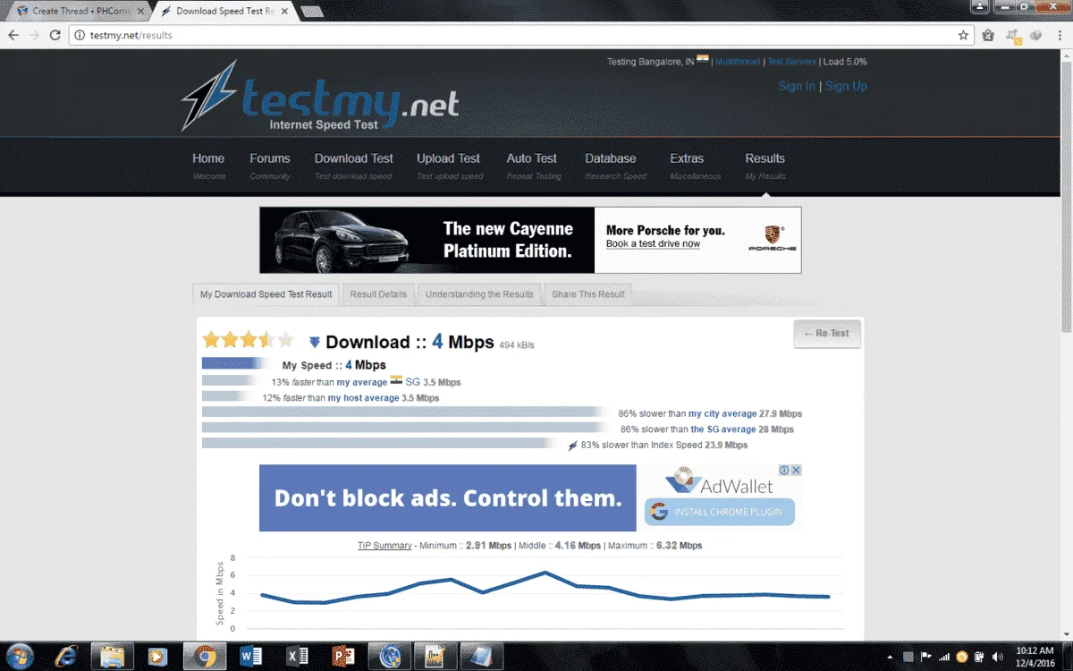Close the Create Thread PHCorner tab
Screen dimensions: 1073x671
coord(140,12)
